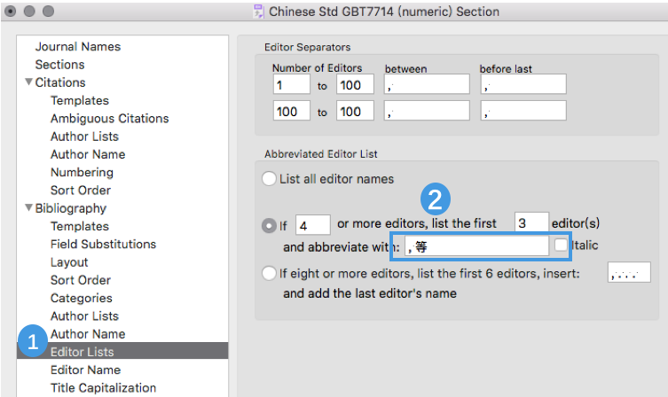Click the insert field for eight or more editors
The image size is (668, 397).
[629, 273]
